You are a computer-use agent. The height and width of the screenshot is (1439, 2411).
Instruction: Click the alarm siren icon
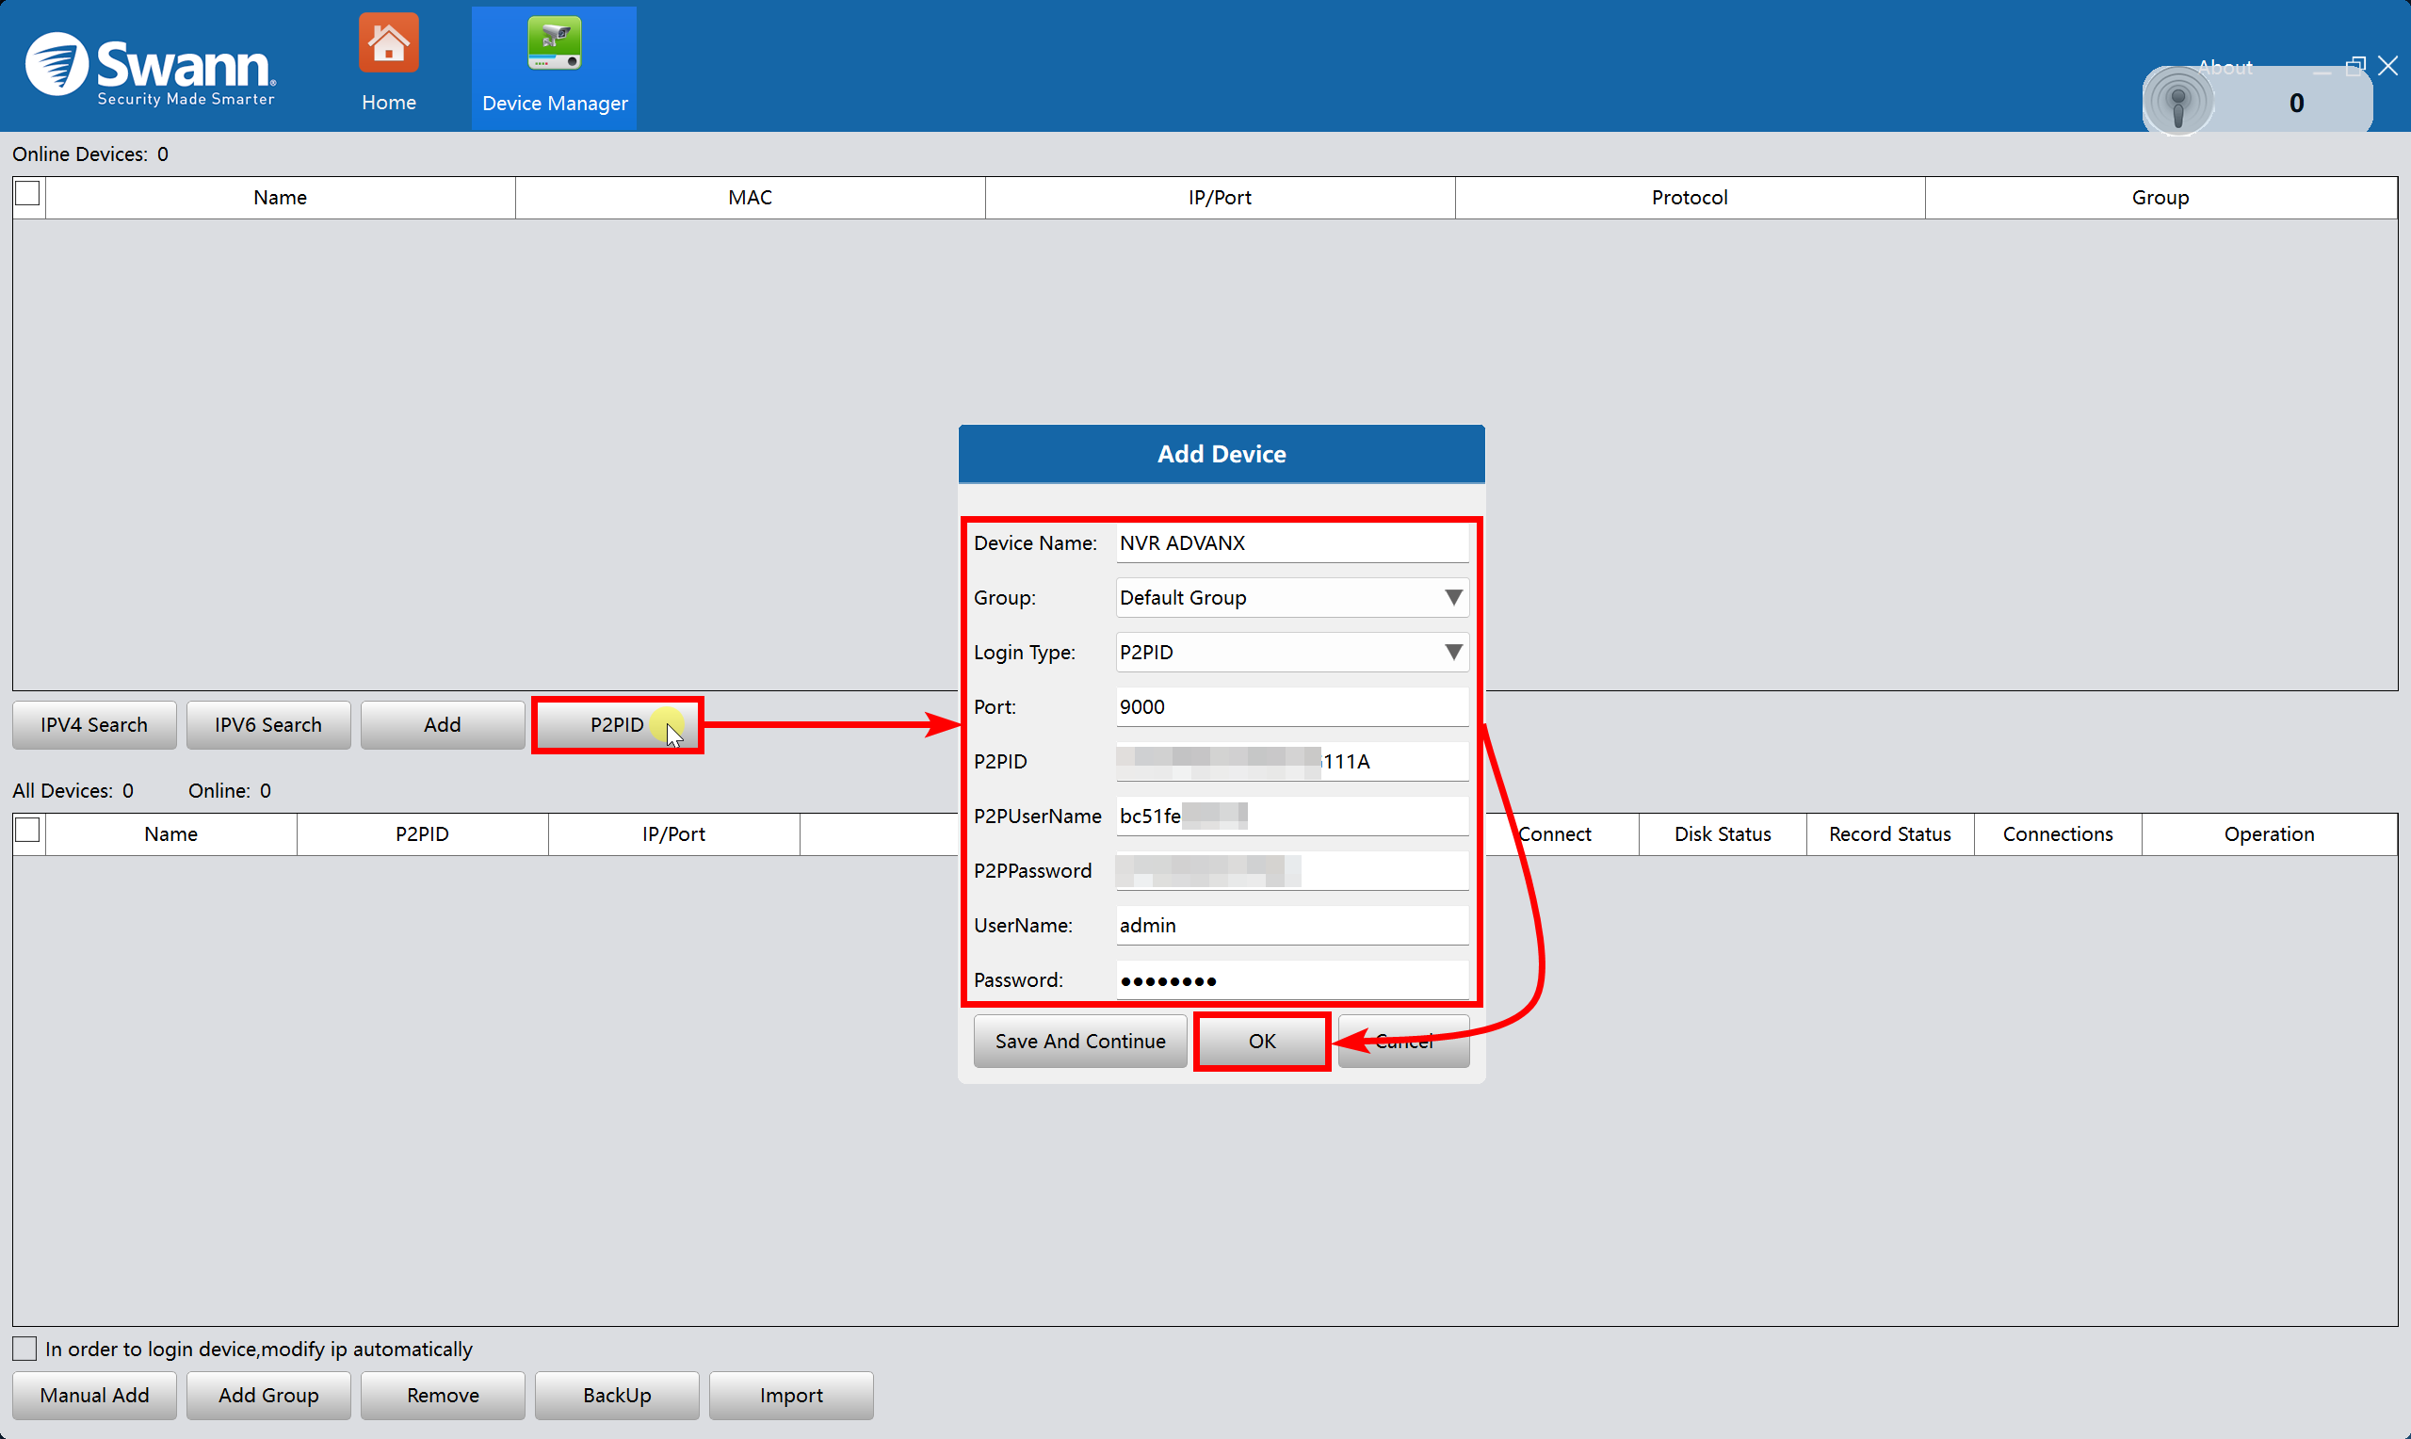point(2177,101)
